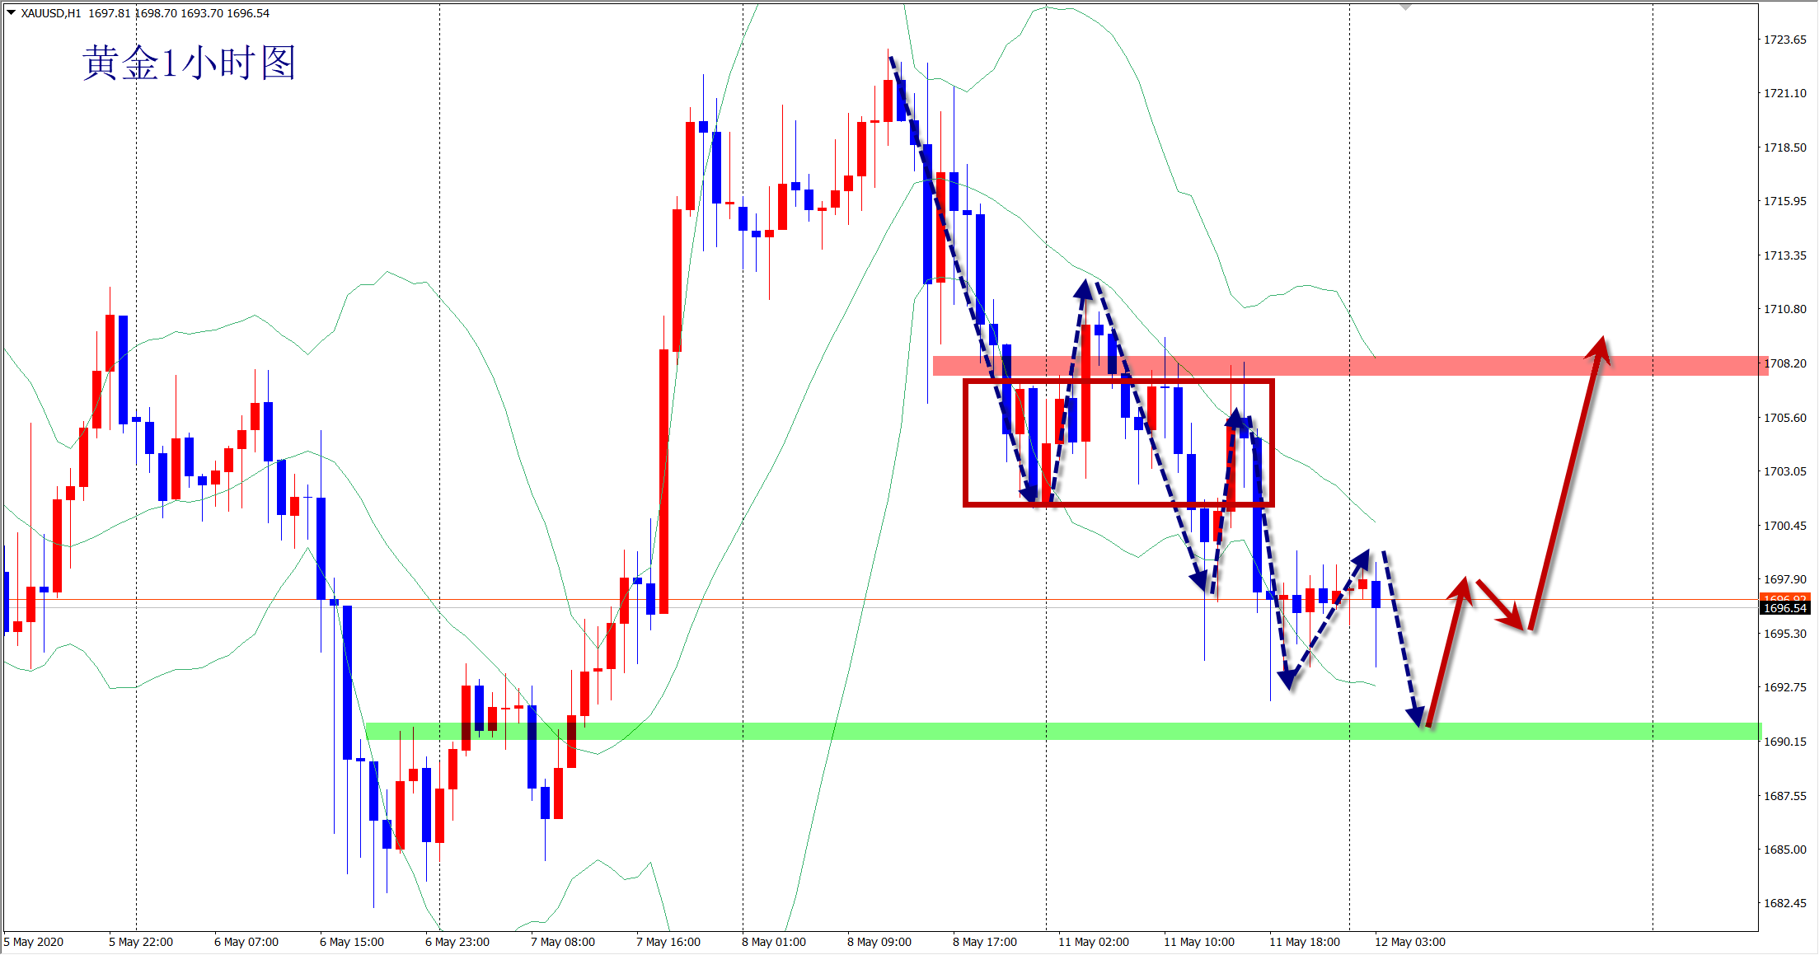The width and height of the screenshot is (1819, 955).
Task: Click the 5 May 2020 time label
Action: pos(34,942)
